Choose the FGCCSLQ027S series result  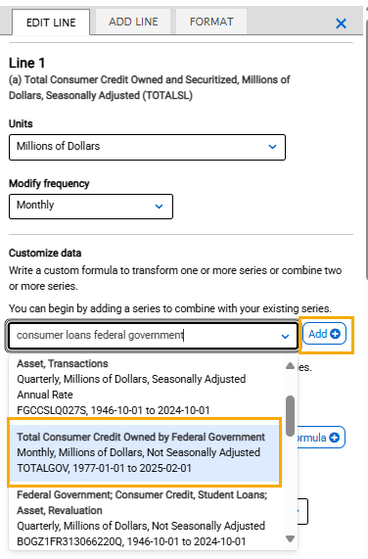(x=144, y=387)
